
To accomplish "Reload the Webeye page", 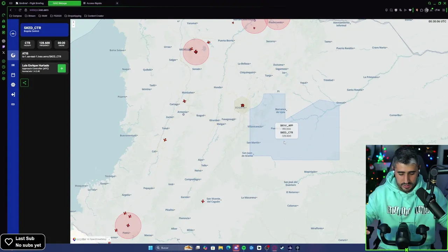I will tap(20, 10).
